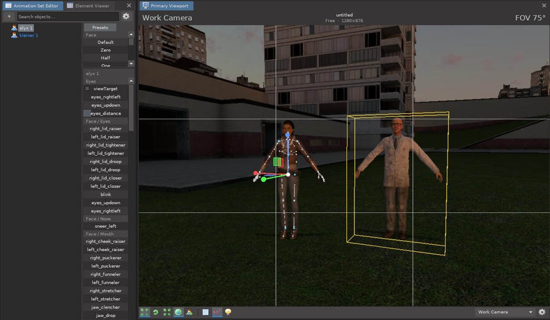Click presets list down arrow

131,64
